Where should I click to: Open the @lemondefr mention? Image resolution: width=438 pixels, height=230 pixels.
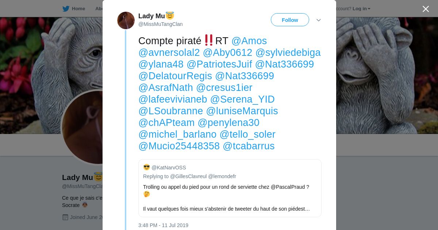[222, 176]
